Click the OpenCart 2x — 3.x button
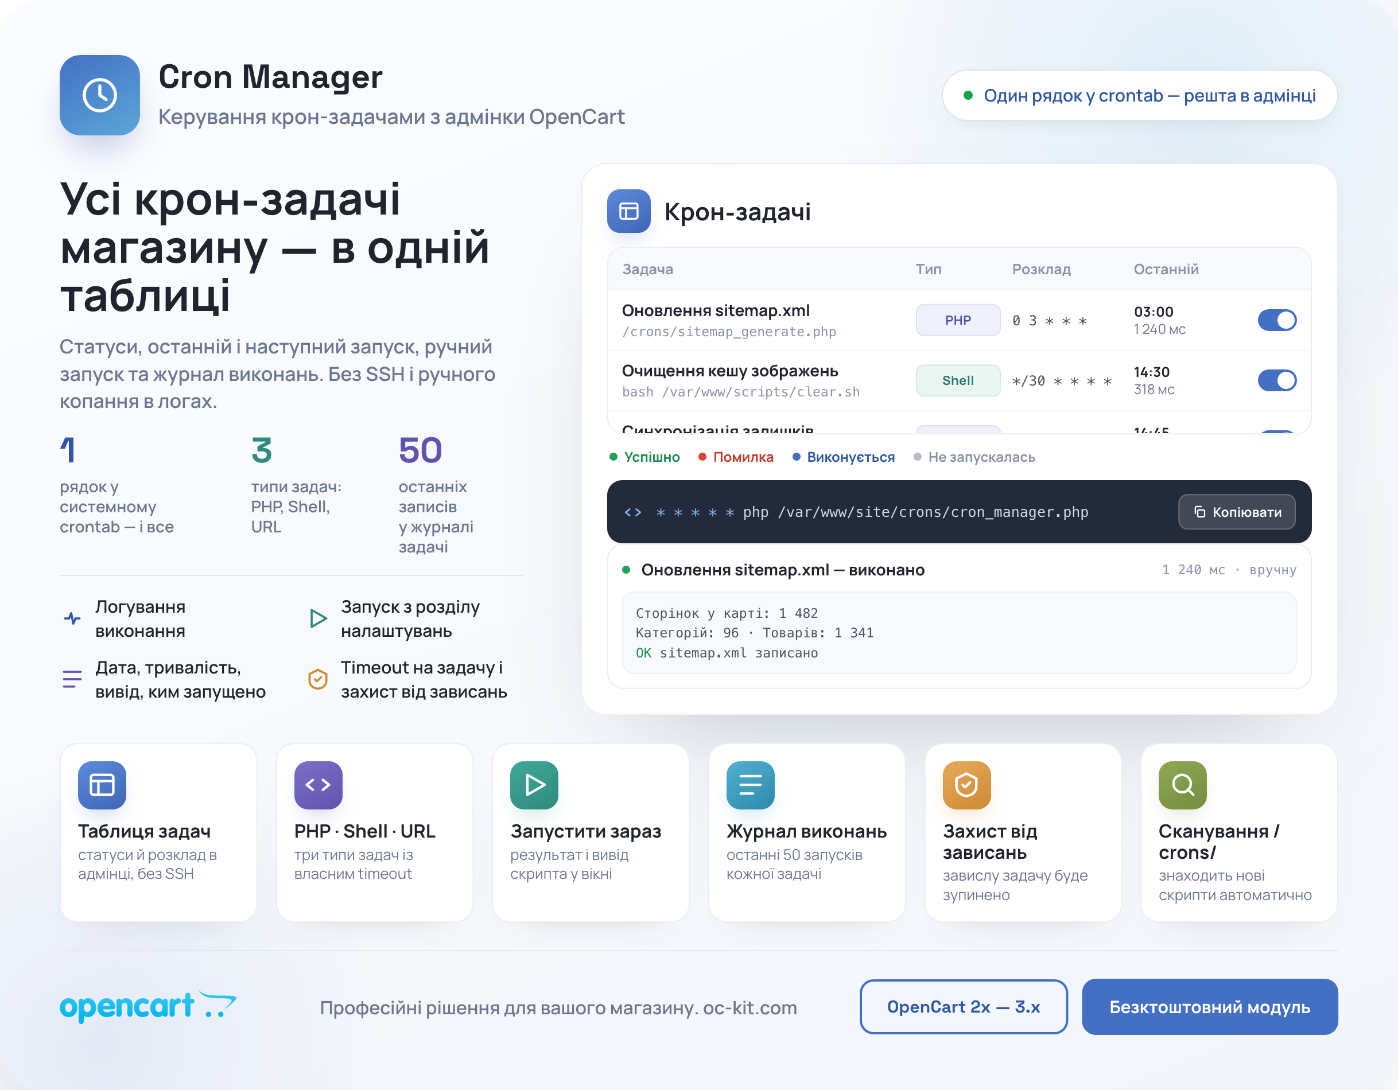Viewport: 1398px width, 1090px height. click(x=964, y=1007)
